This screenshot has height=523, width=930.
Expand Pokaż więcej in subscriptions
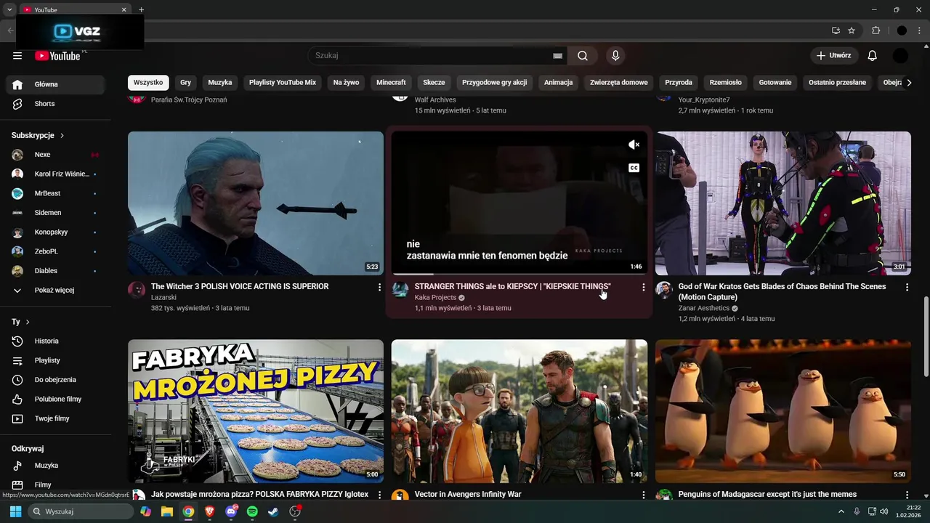click(55, 291)
